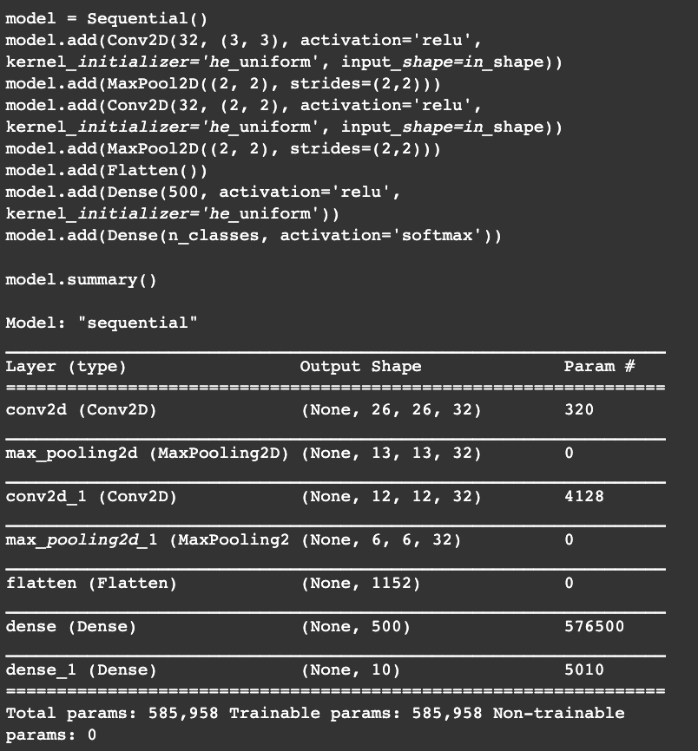Click the Model: "sequential" heading text
The image size is (698, 751).
pyautogui.click(x=102, y=323)
